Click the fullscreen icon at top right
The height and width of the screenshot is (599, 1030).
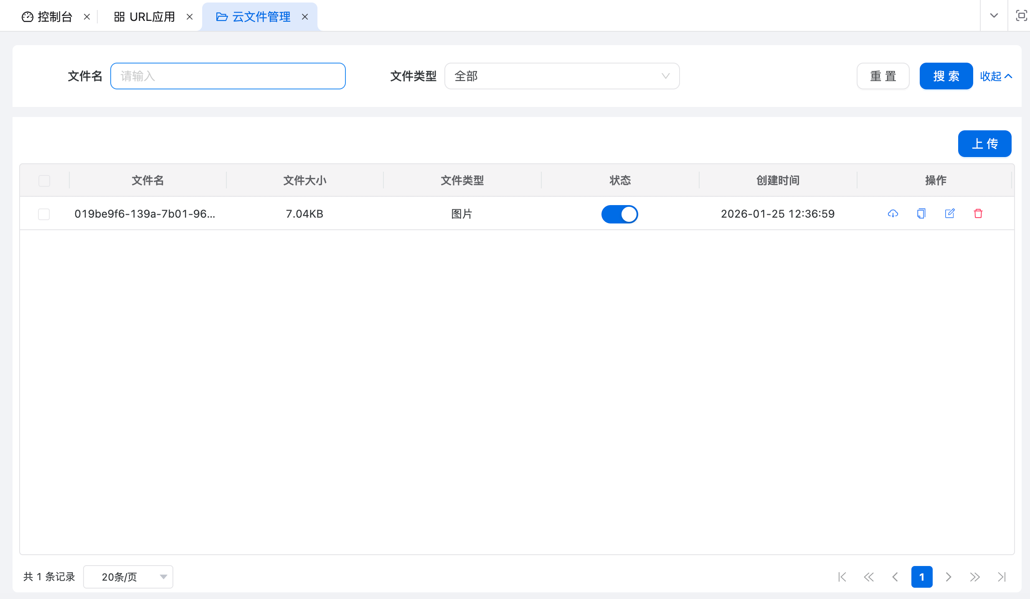point(1021,16)
